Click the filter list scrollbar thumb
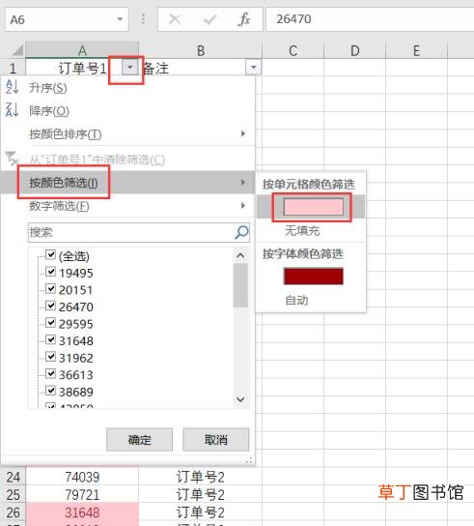 240,285
